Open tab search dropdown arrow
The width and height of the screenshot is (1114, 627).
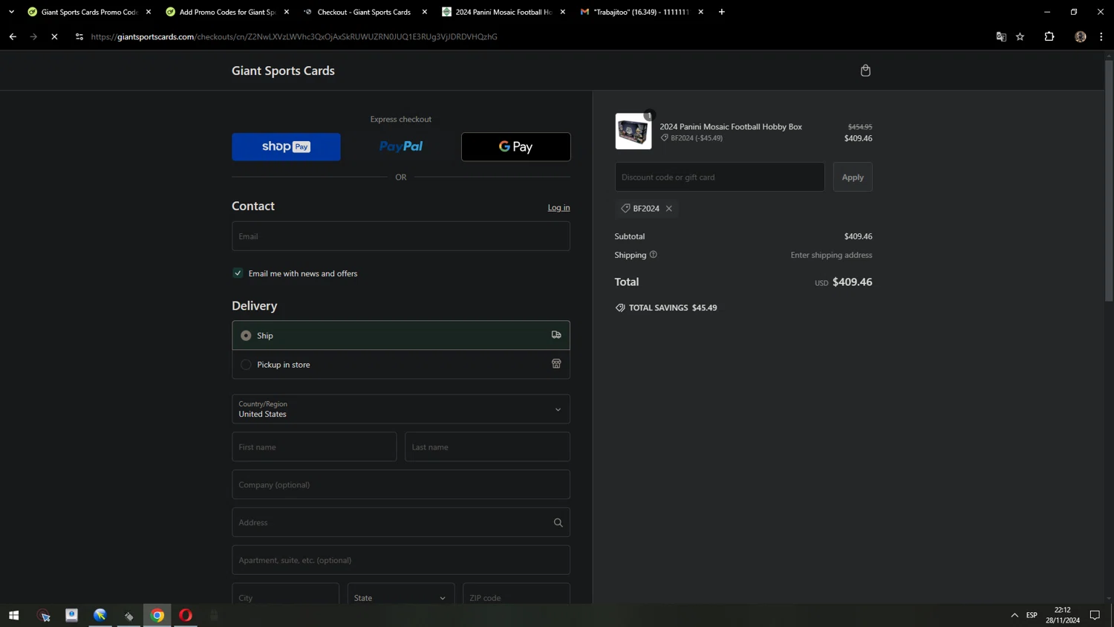pyautogui.click(x=11, y=12)
